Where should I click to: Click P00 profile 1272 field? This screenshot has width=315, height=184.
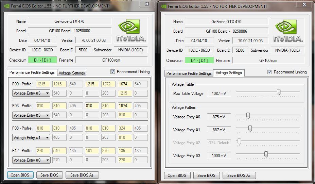click(x=108, y=84)
